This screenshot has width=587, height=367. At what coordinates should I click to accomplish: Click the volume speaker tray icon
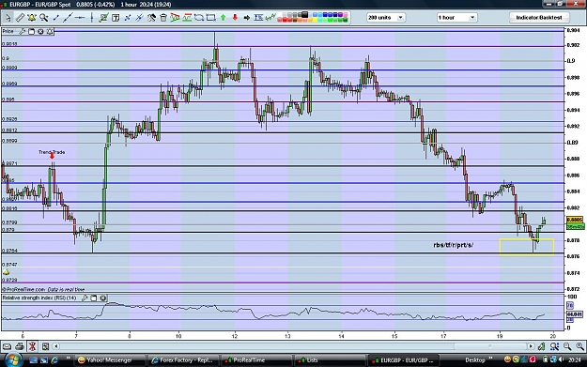coord(561,359)
